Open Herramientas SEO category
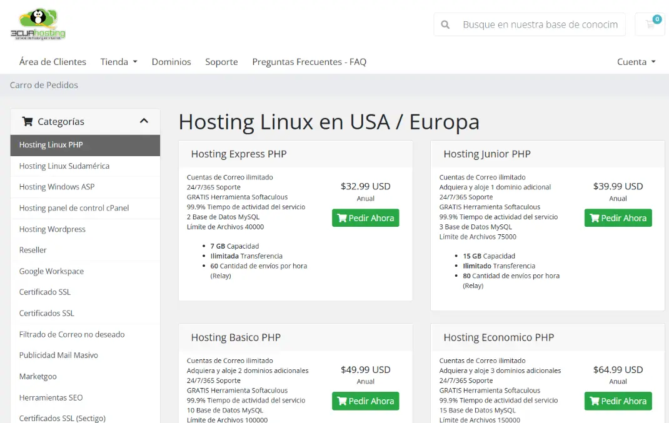 (x=85, y=397)
